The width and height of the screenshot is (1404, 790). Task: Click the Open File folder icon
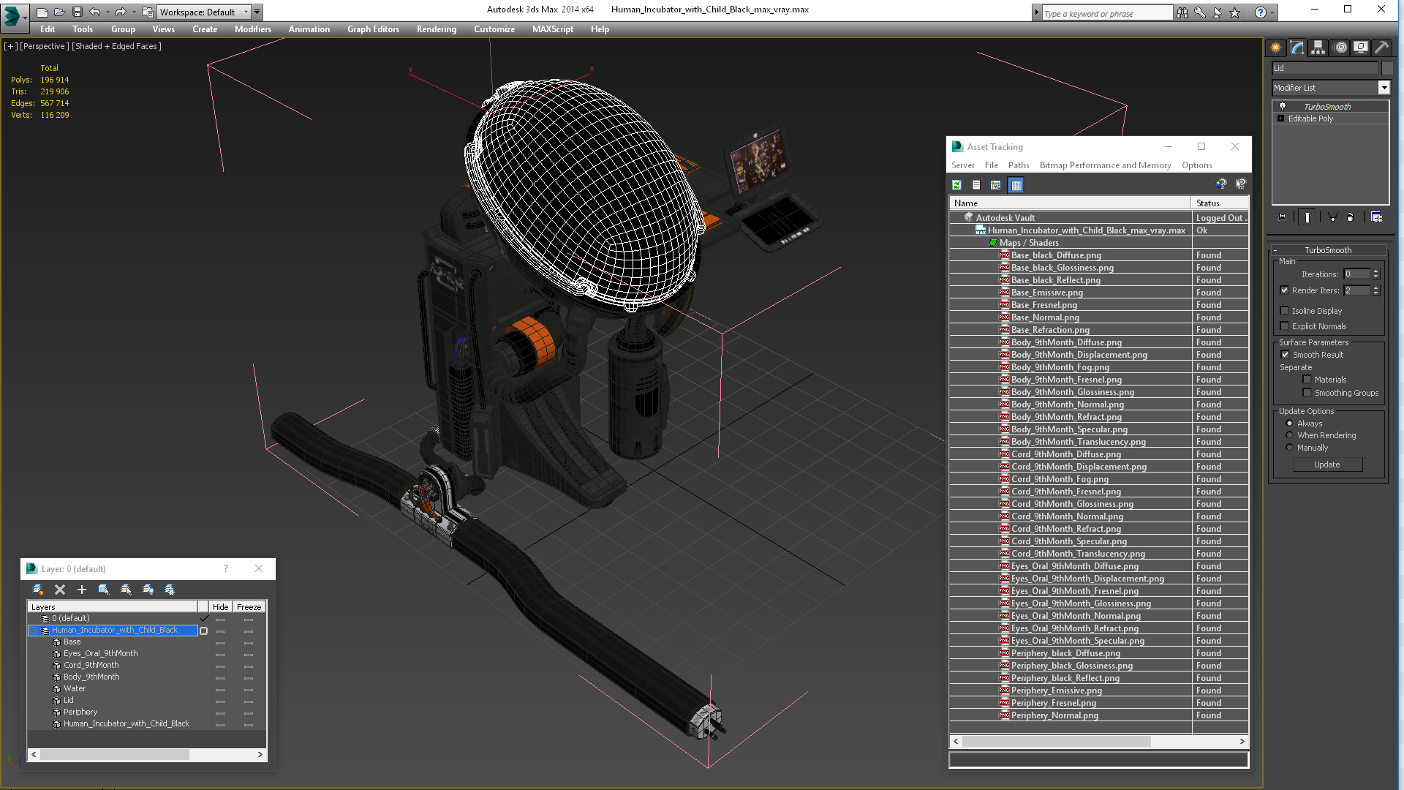(59, 12)
